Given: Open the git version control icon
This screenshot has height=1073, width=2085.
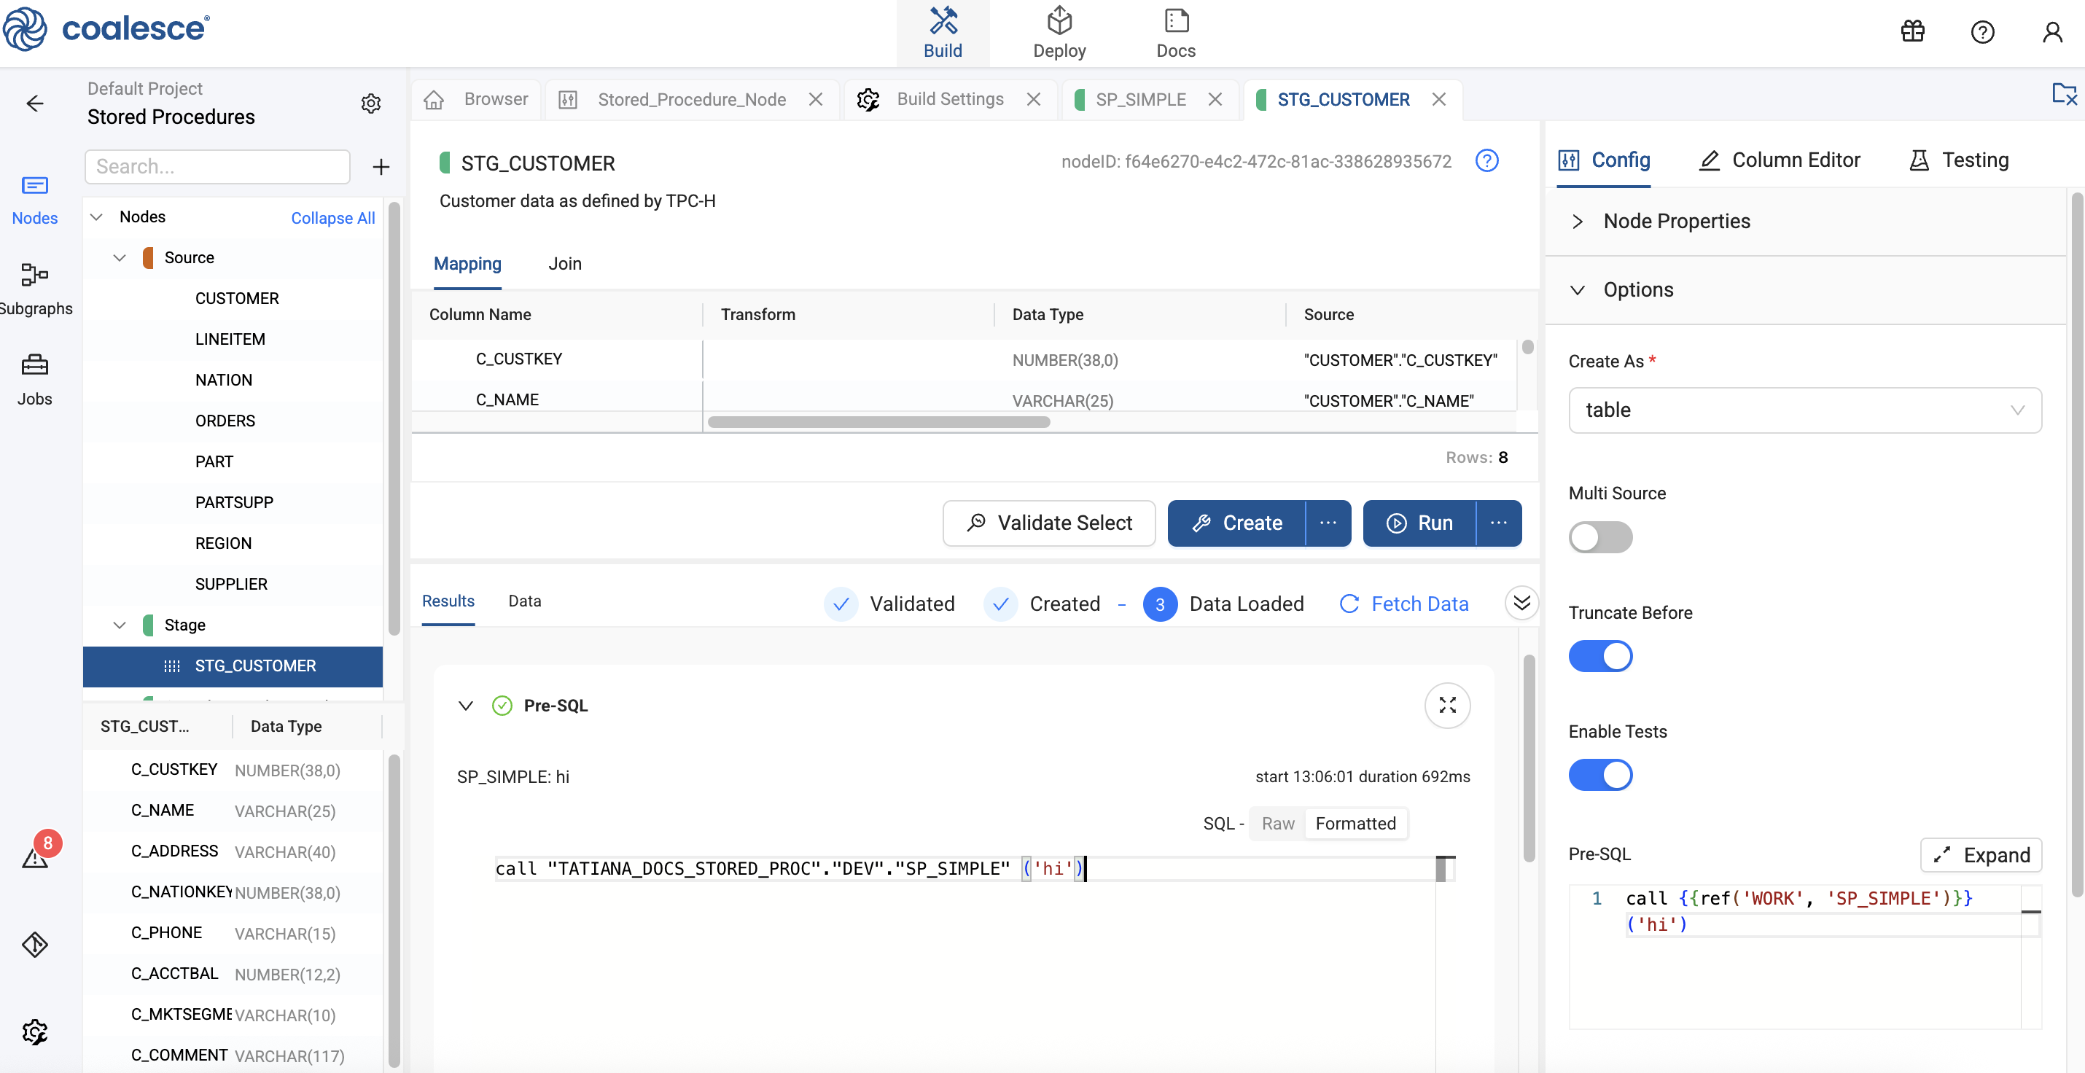Looking at the screenshot, I should (x=35, y=944).
